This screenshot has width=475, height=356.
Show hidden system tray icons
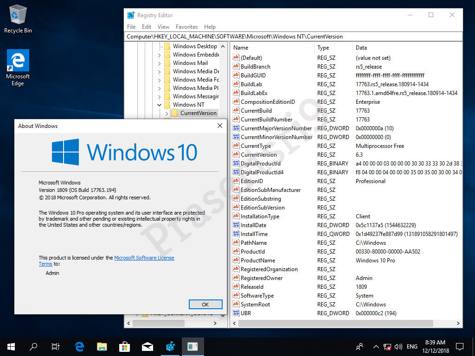pos(376,347)
